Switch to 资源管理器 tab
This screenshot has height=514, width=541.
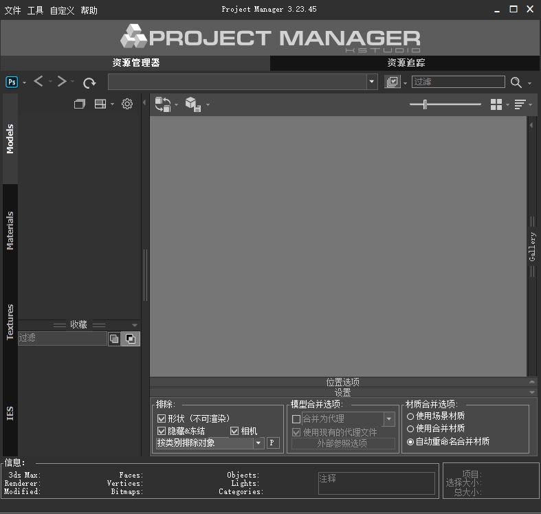[x=135, y=63]
